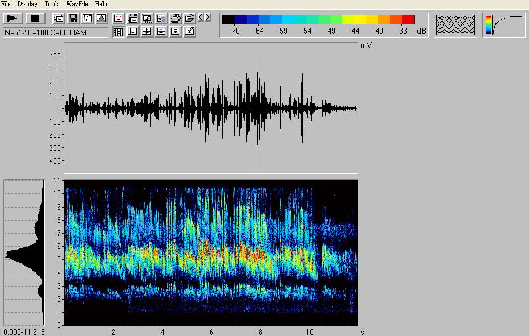Toggle the blue crosshair cursor mode icon

[x=161, y=32]
